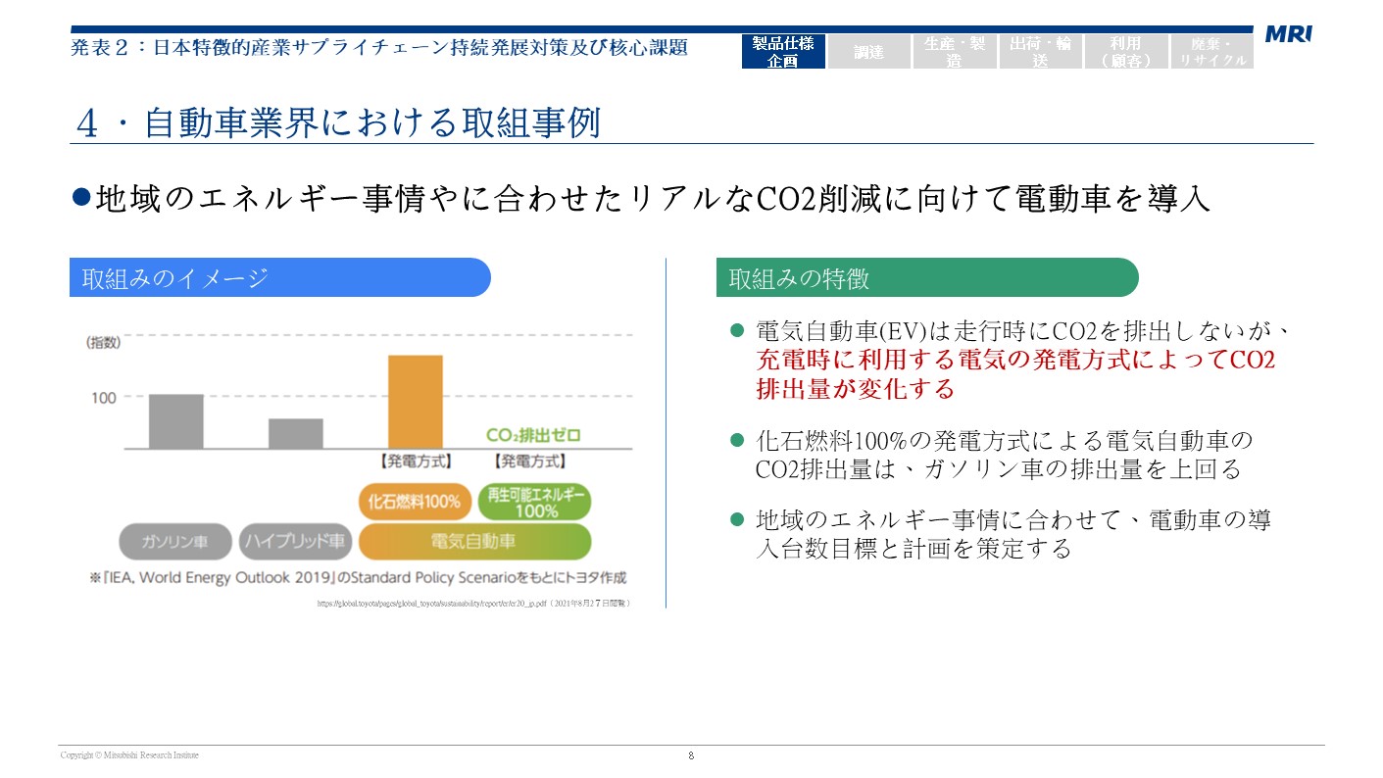Select the 利用（顧客） stage tab
The width and height of the screenshot is (1383, 778).
(1126, 52)
